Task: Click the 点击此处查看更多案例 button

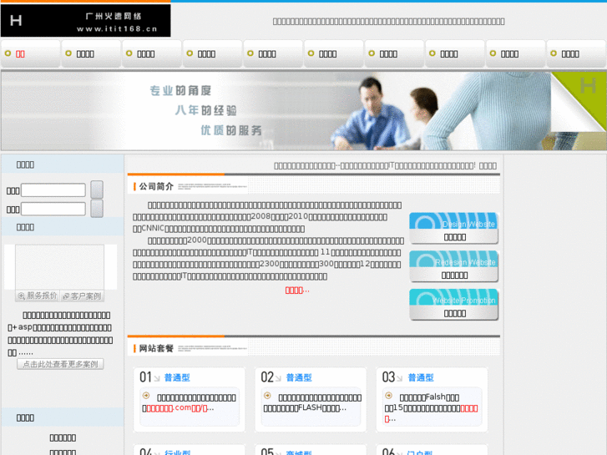Action: (x=60, y=364)
